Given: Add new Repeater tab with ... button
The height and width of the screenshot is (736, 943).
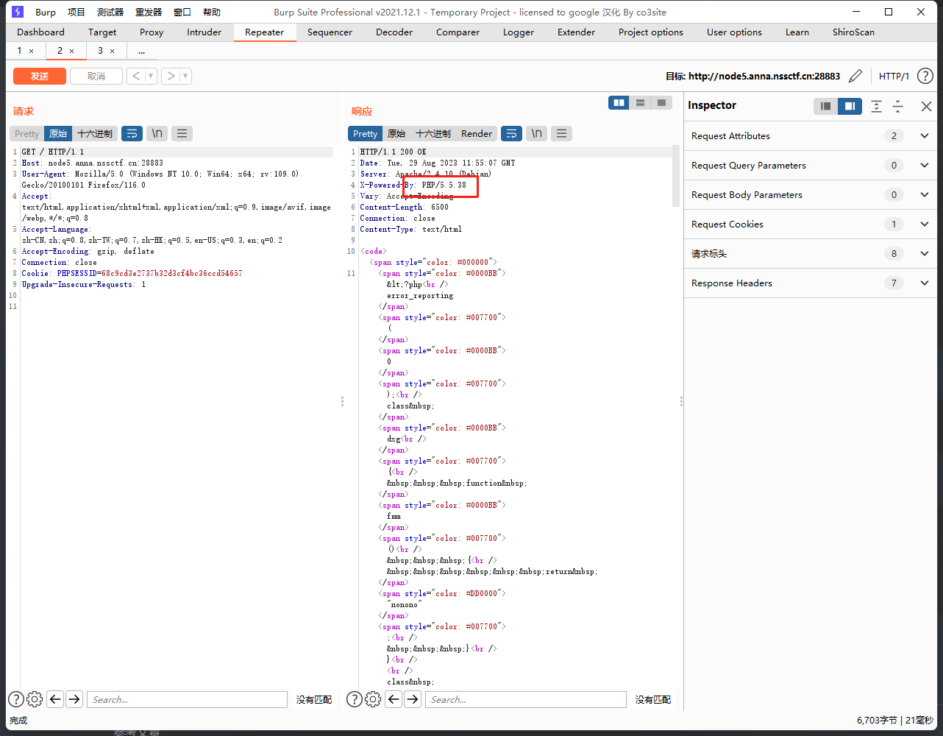Looking at the screenshot, I should (x=141, y=51).
